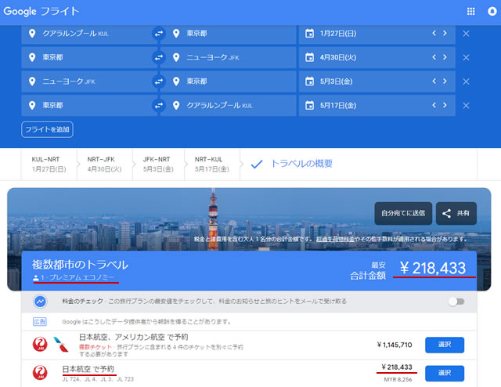Open the KUL–NRT 1月27日 step tab
The width and height of the screenshot is (501, 387).
(x=49, y=165)
